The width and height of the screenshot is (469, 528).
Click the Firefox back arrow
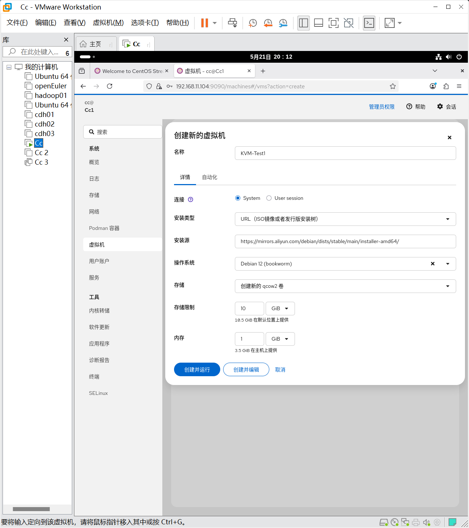click(x=83, y=86)
